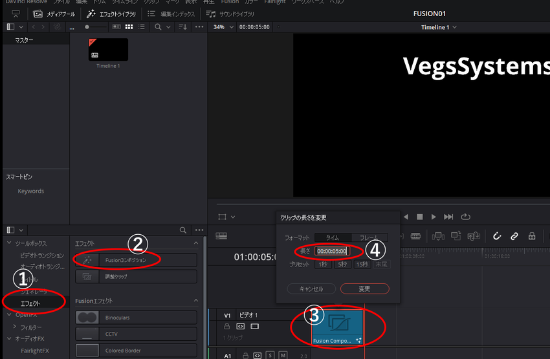Viewport: 550px width, 359px height.
Task: Click the media pool search magnifier icon
Action: point(158,27)
